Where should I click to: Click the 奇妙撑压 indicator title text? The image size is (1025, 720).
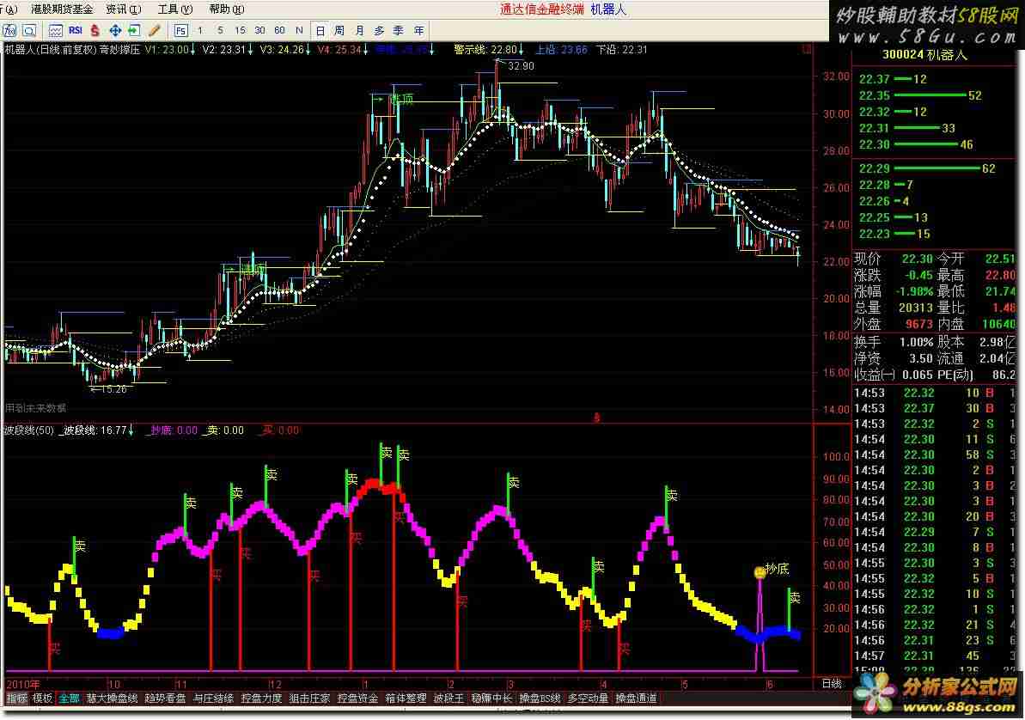click(x=119, y=50)
